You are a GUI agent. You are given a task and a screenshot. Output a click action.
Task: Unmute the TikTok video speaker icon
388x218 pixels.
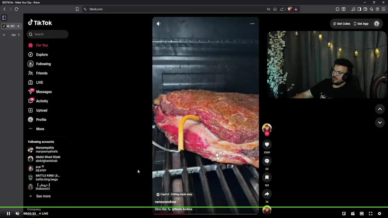tap(159, 24)
